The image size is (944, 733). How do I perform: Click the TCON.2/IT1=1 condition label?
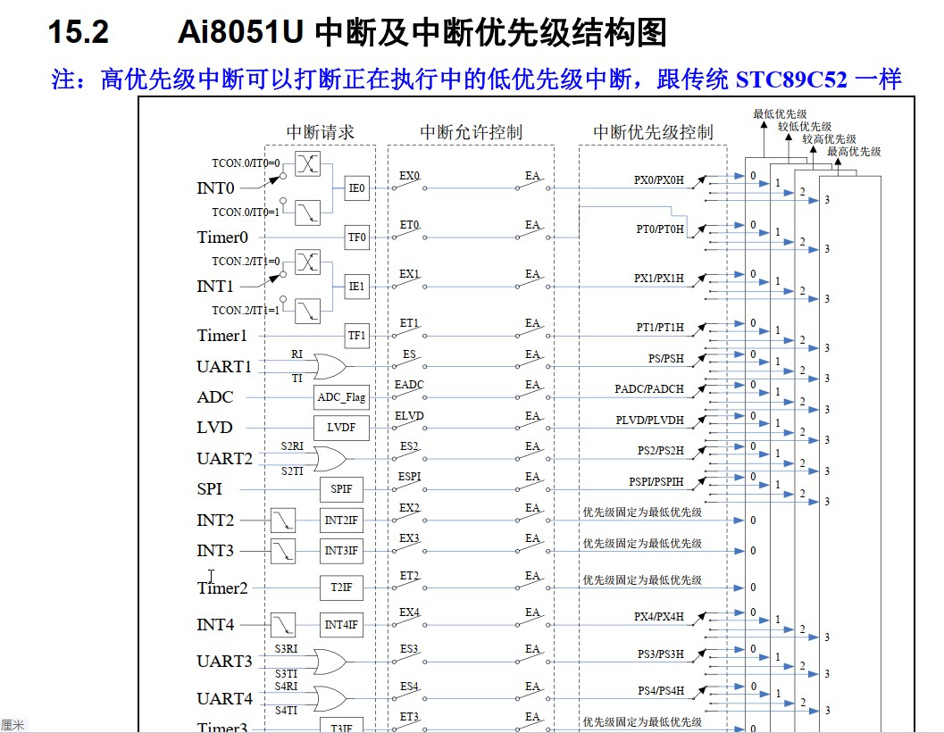pyautogui.click(x=246, y=311)
